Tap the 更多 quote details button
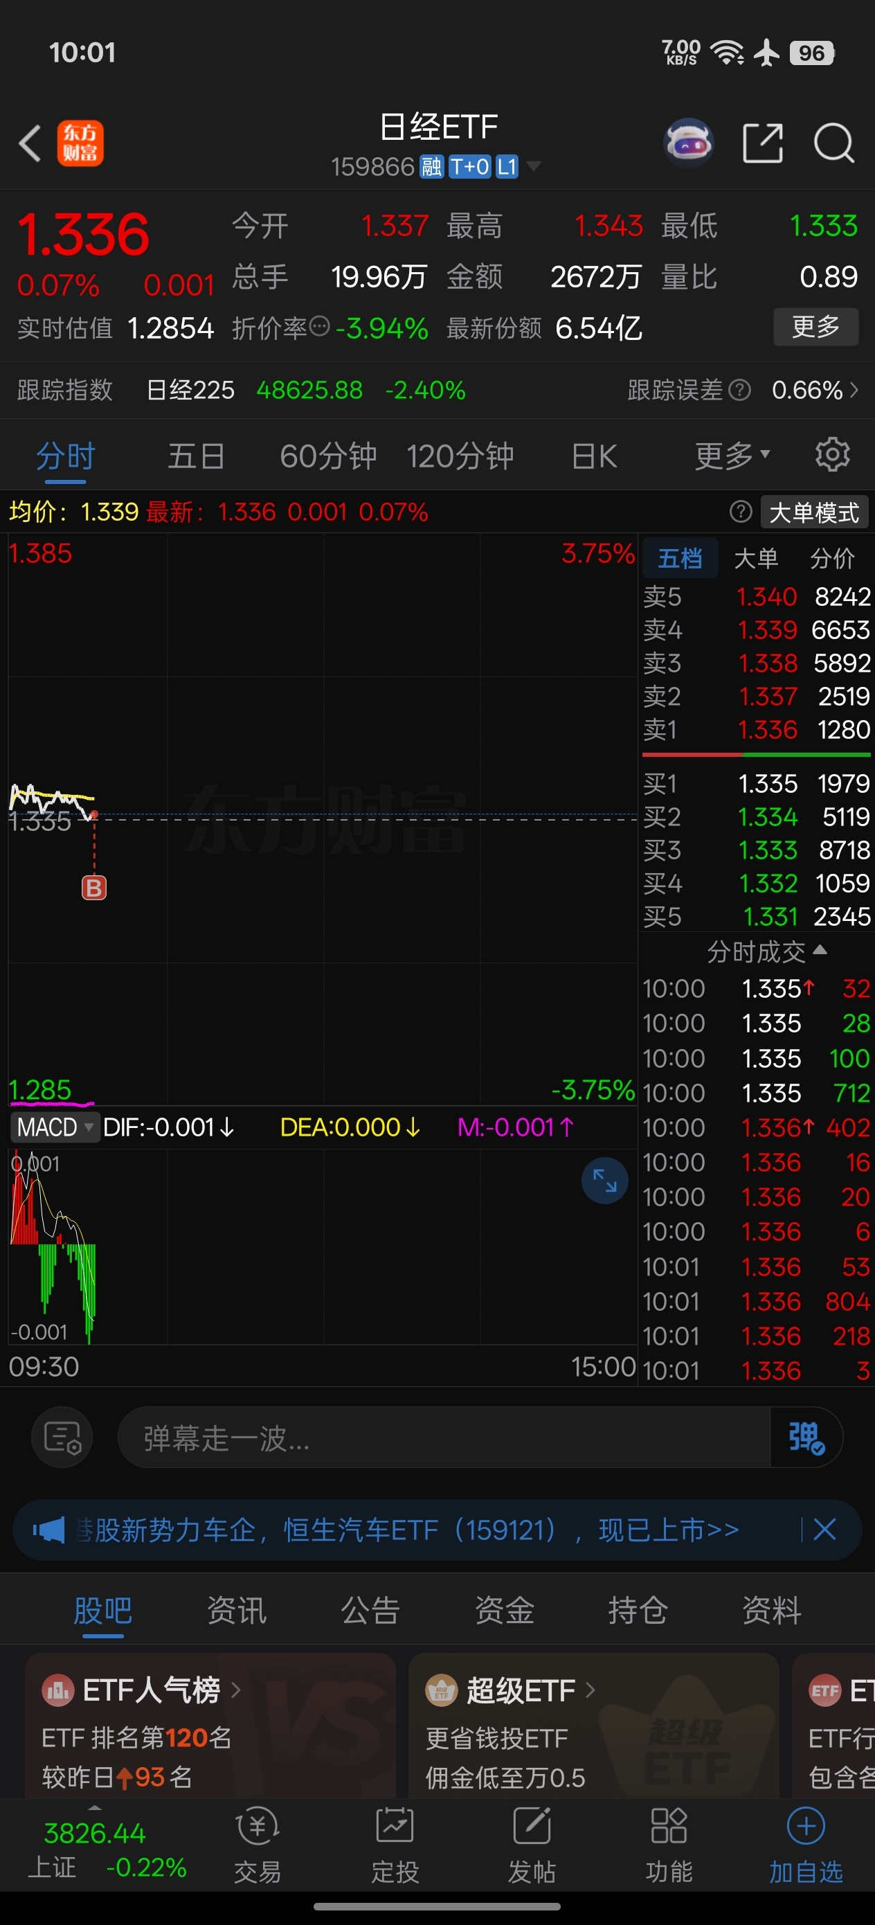Image resolution: width=875 pixels, height=1925 pixels. coord(815,327)
